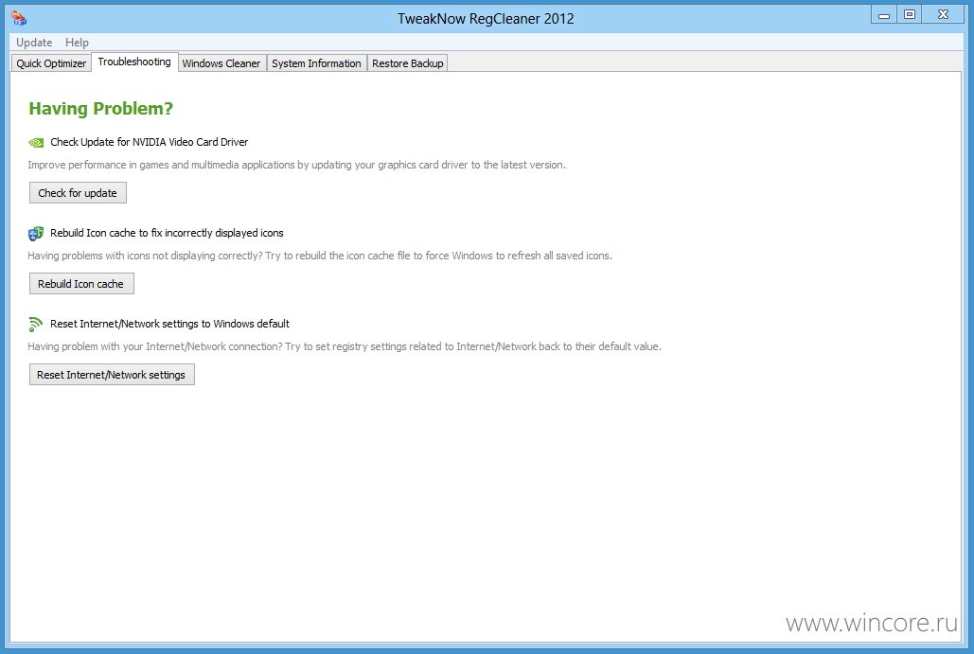Switch to the Windows Cleaner tab
The width and height of the screenshot is (974, 654).
click(x=221, y=63)
